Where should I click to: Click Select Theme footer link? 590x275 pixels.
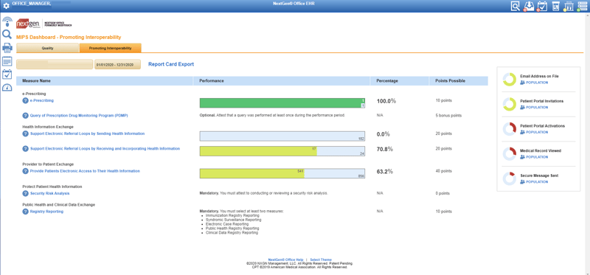[x=321, y=260]
